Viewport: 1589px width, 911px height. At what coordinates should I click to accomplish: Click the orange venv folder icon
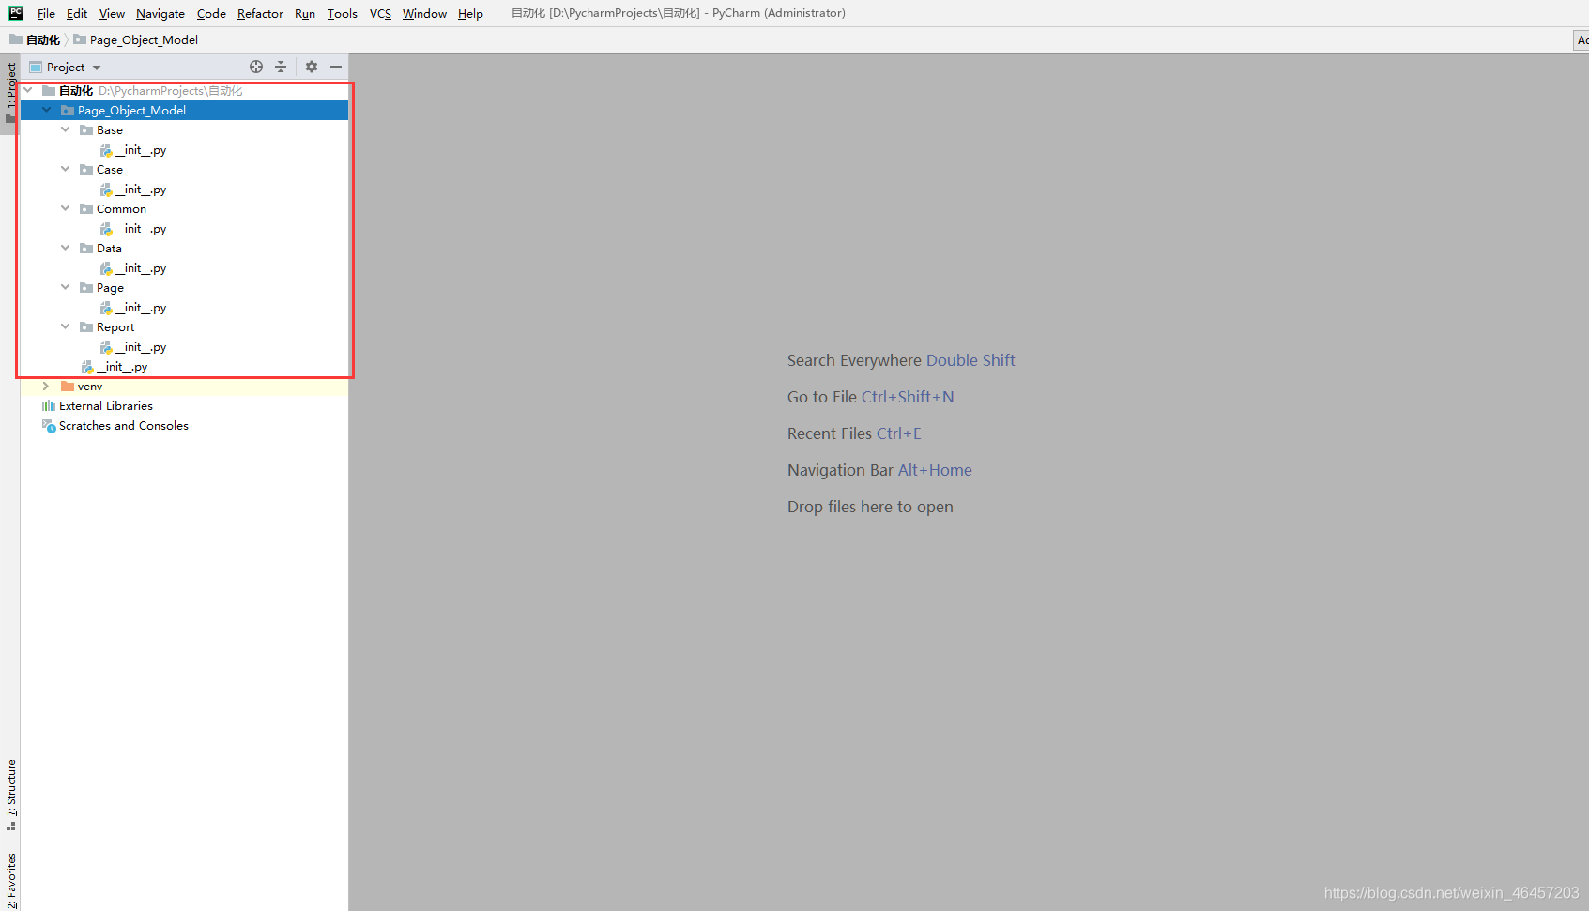click(x=68, y=386)
